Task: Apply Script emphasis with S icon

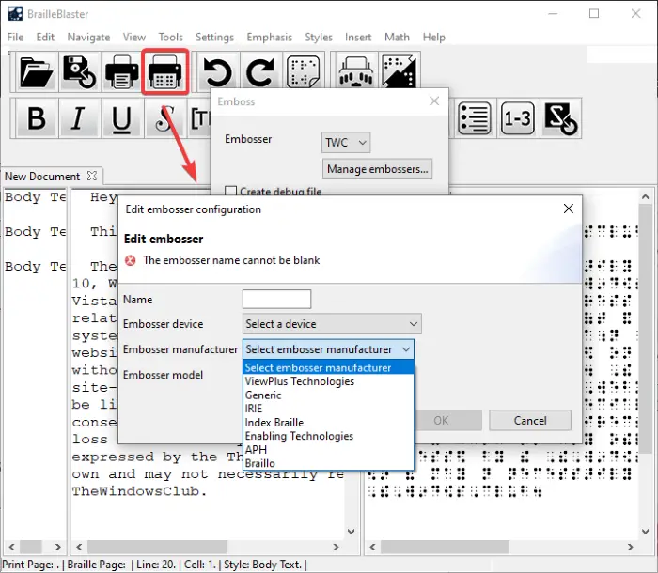Action: coord(164,118)
